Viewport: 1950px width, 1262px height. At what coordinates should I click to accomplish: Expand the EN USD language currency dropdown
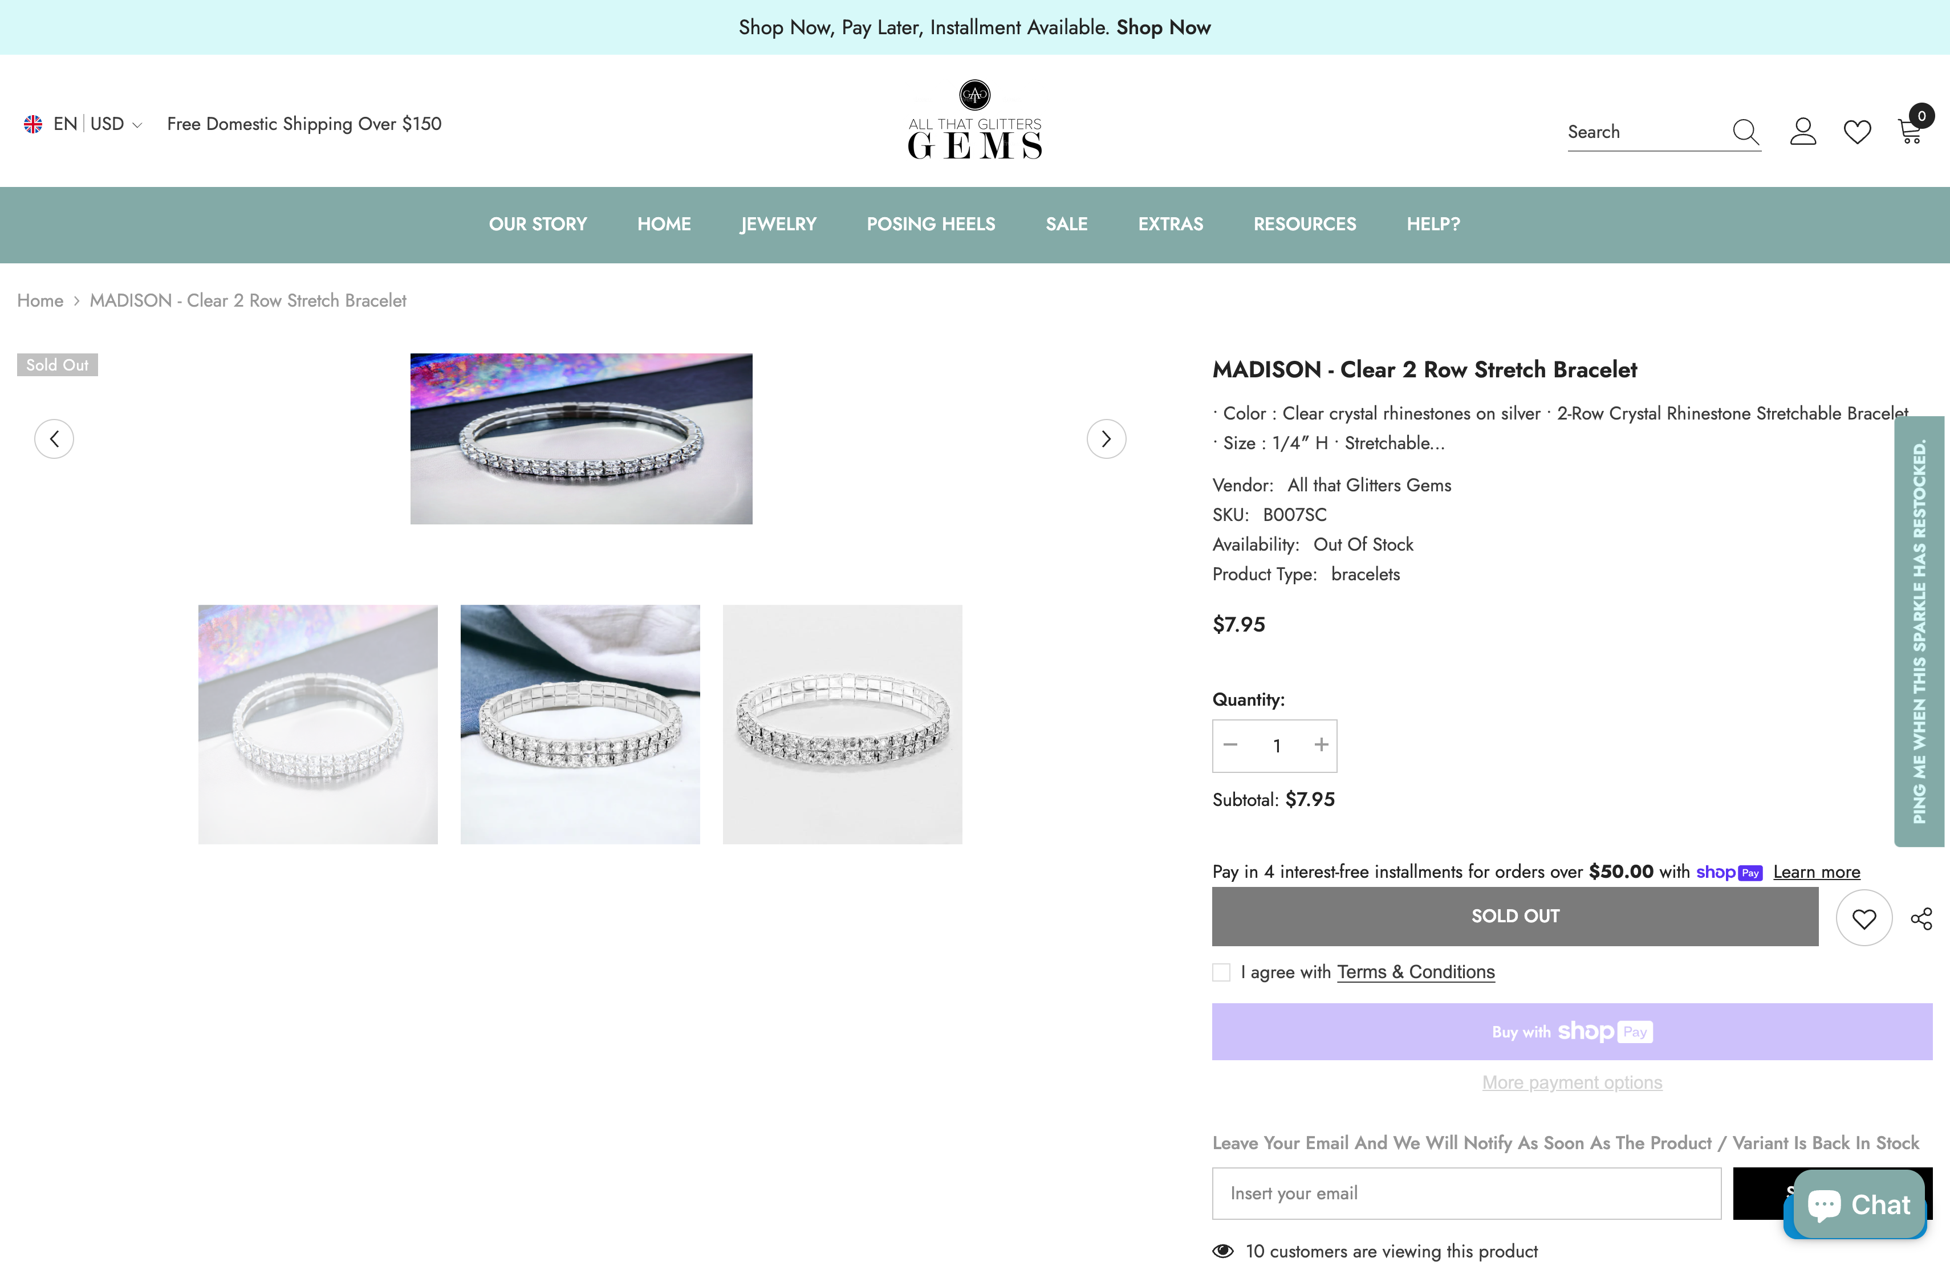[x=84, y=124]
